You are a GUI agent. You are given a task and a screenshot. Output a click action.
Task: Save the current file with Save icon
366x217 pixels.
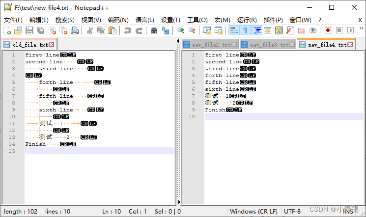(x=29, y=30)
